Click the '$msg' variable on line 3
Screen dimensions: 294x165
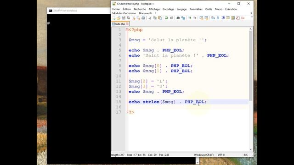[x=134, y=40]
